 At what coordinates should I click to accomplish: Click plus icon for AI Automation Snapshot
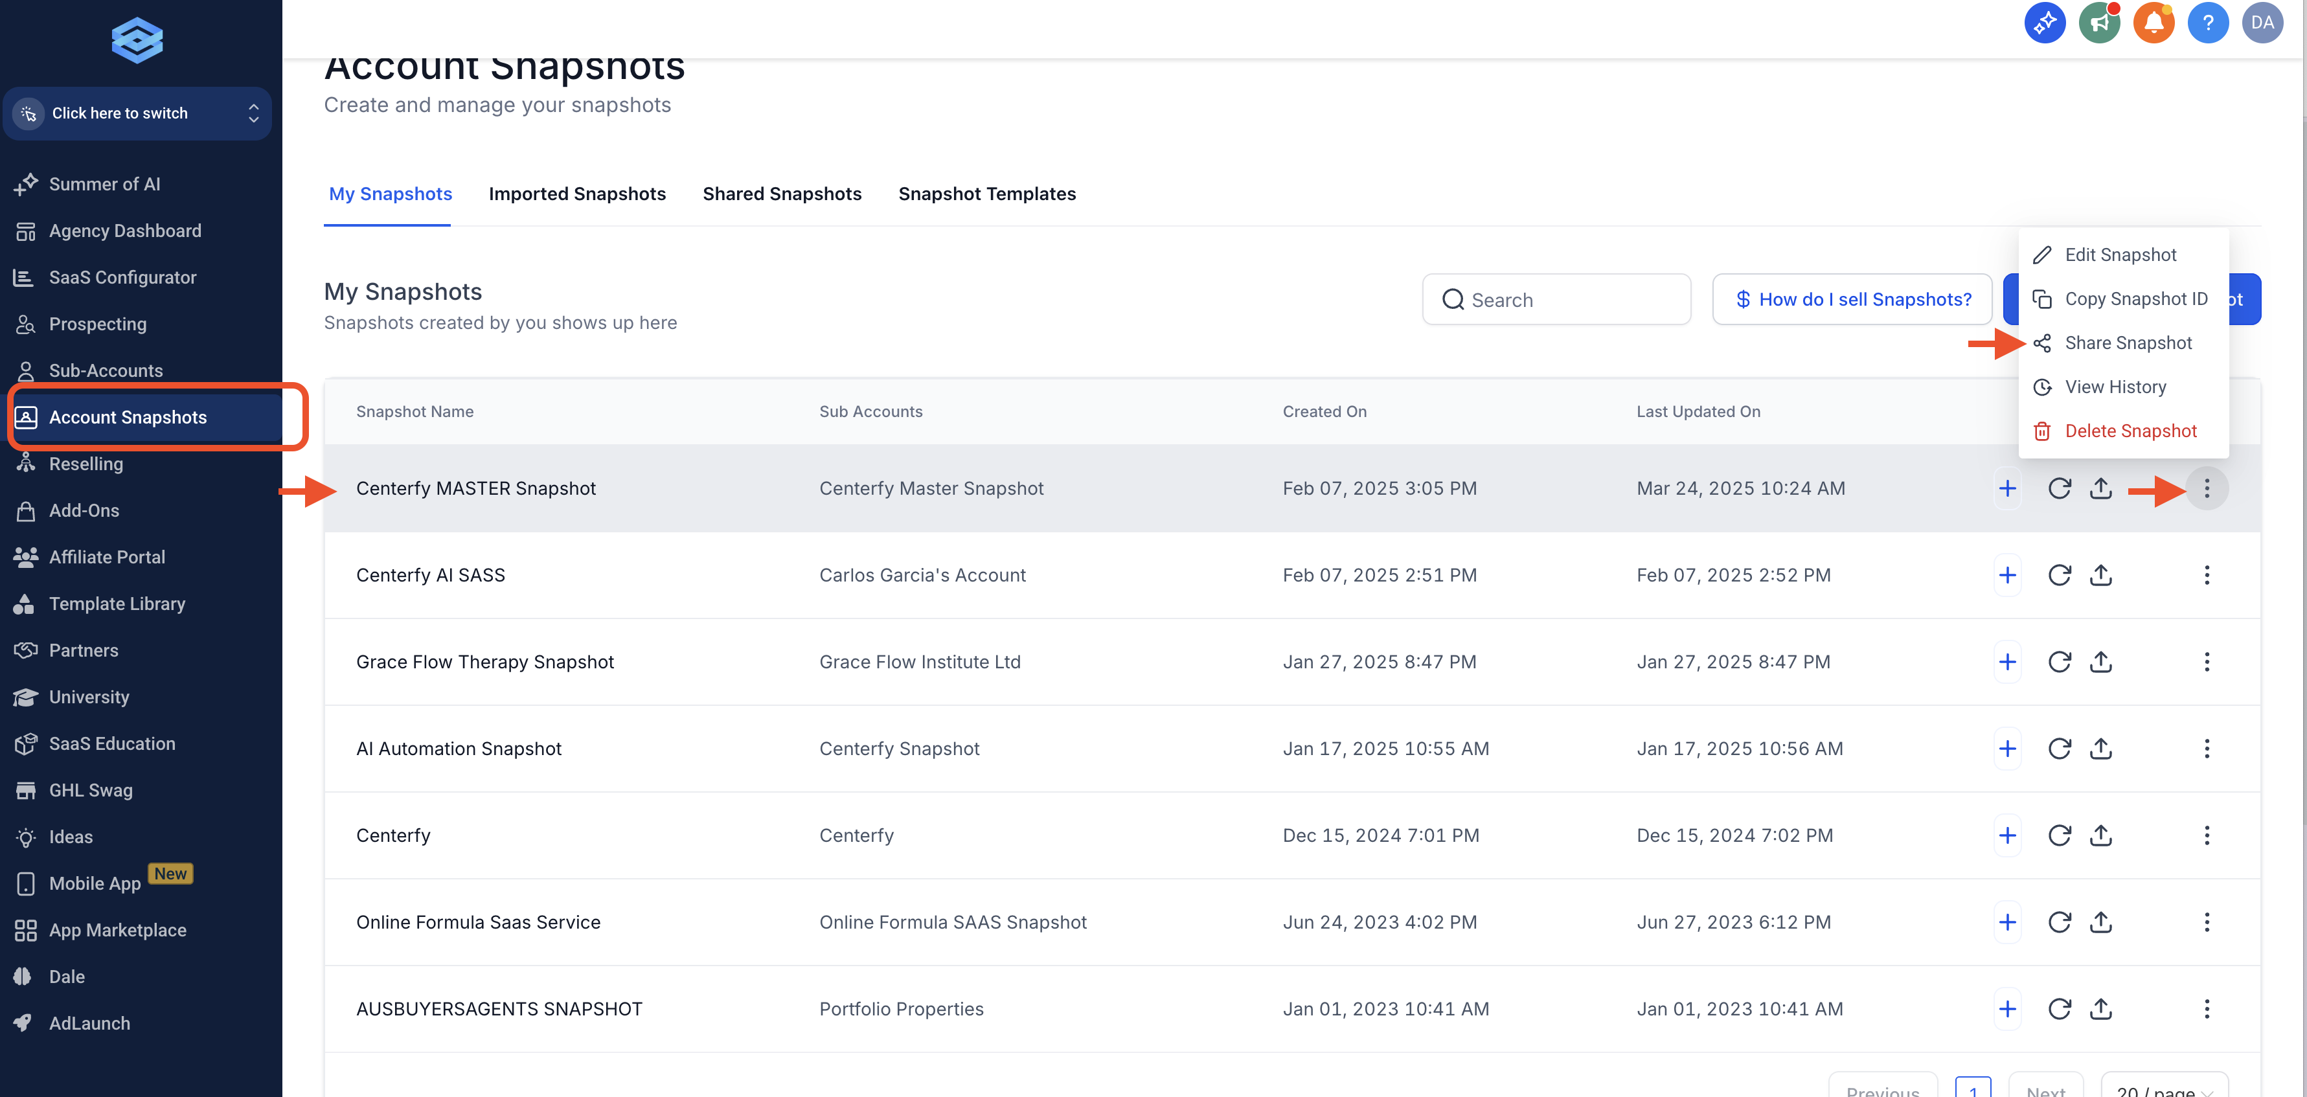2007,749
